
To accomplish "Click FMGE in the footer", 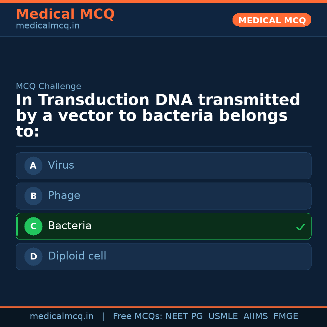I will pyautogui.click(x=286, y=316).
